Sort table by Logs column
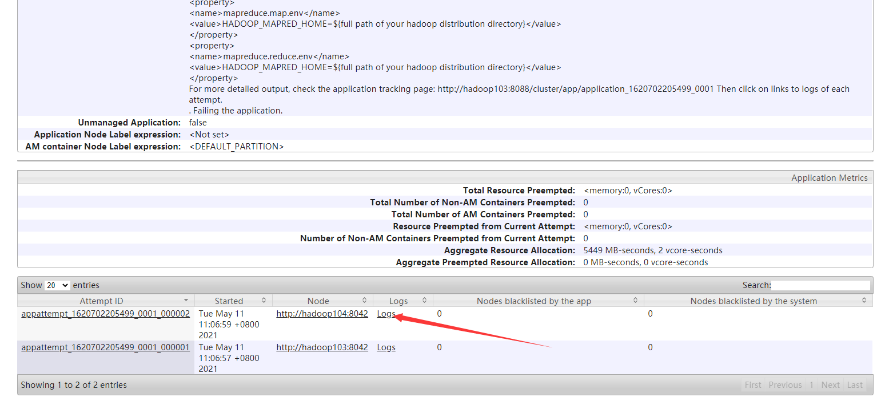The width and height of the screenshot is (877, 405). click(x=402, y=301)
